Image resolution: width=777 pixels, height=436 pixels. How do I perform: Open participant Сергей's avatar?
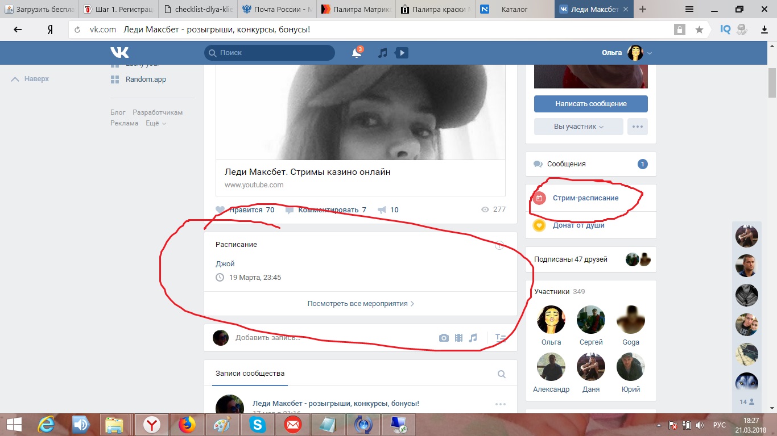coord(591,320)
